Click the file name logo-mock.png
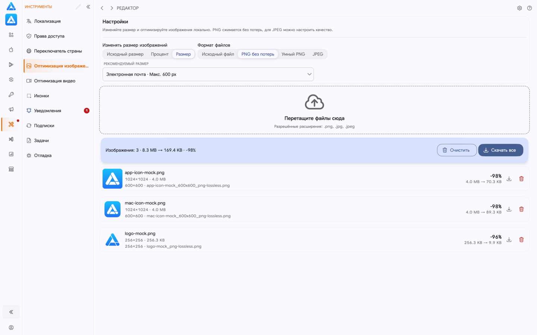This screenshot has width=537, height=335. (140, 234)
